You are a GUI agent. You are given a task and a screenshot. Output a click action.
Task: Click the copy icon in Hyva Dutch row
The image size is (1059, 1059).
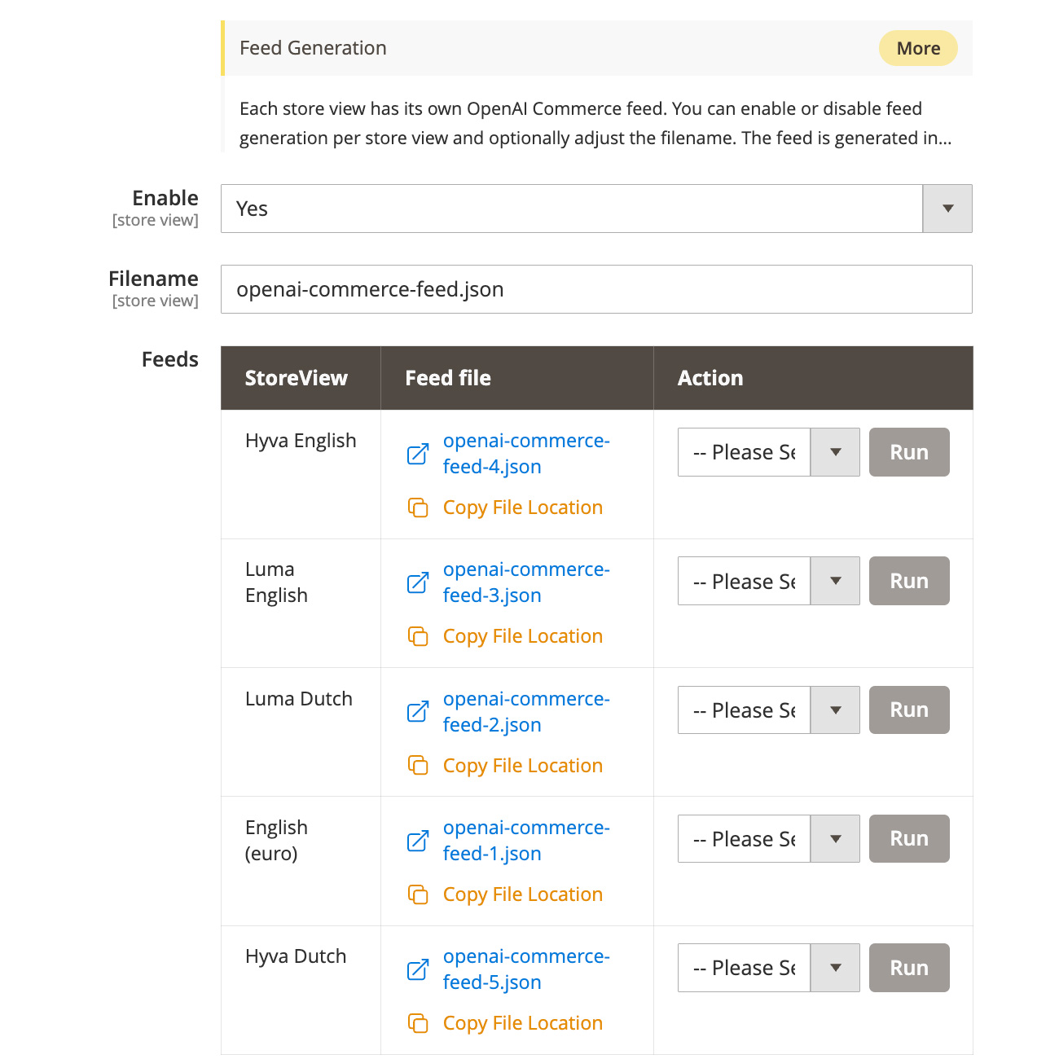click(x=418, y=1023)
